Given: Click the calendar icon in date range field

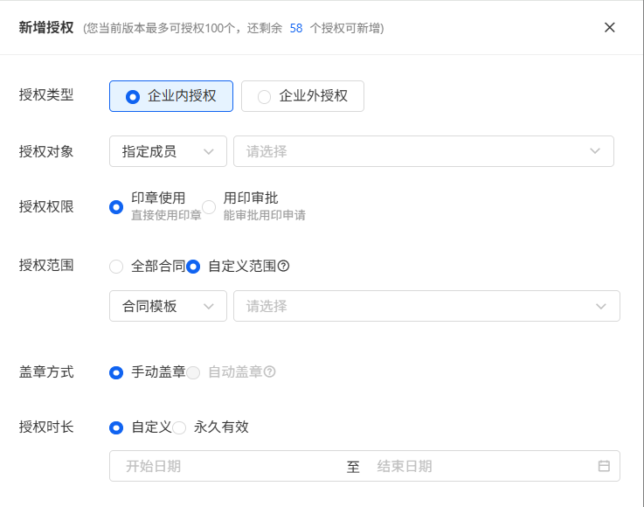Looking at the screenshot, I should click(603, 467).
